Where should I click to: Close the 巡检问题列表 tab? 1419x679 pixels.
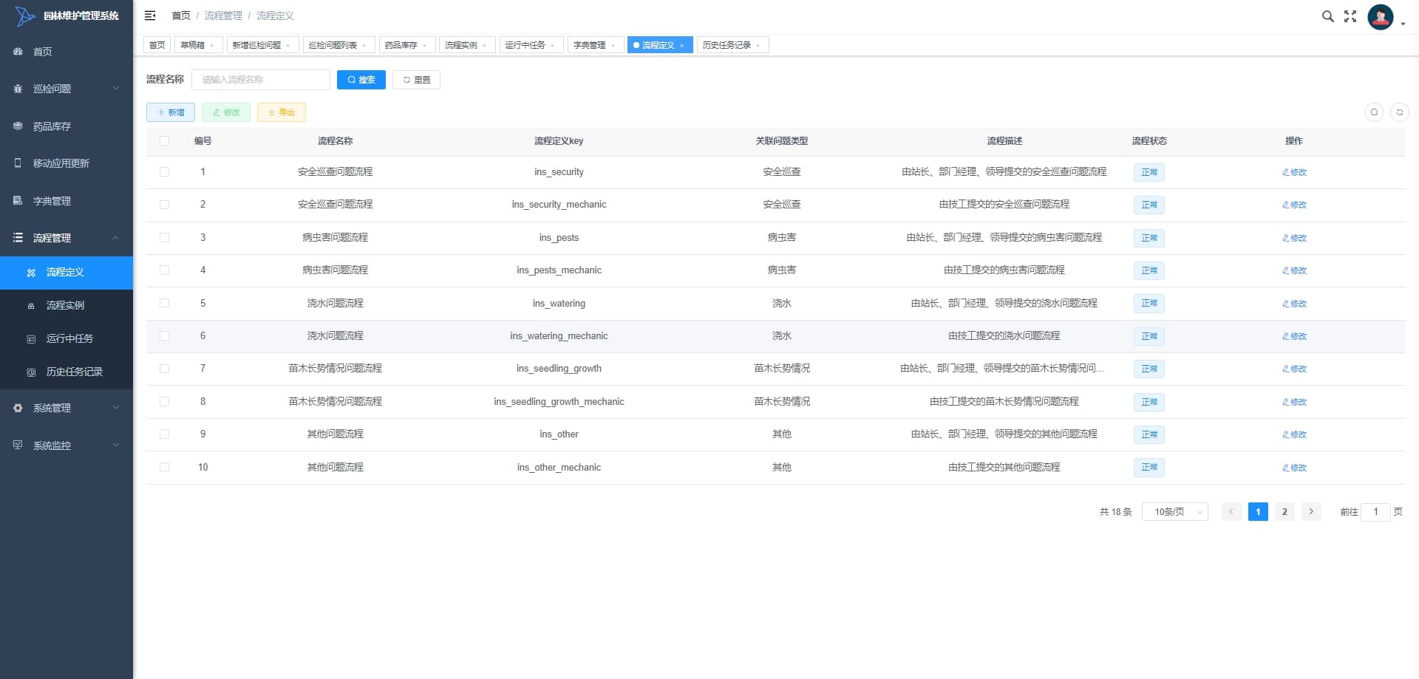point(364,46)
